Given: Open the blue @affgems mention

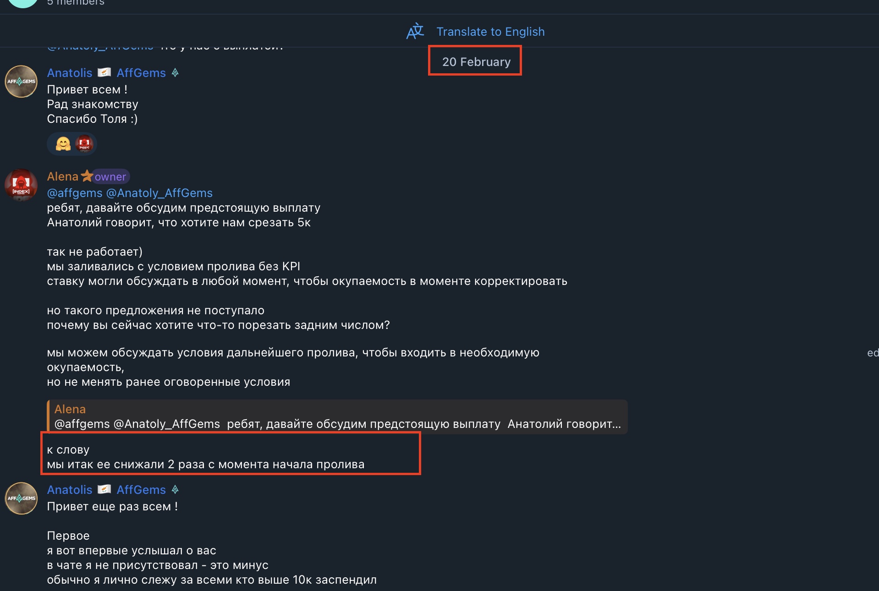Looking at the screenshot, I should pos(75,193).
